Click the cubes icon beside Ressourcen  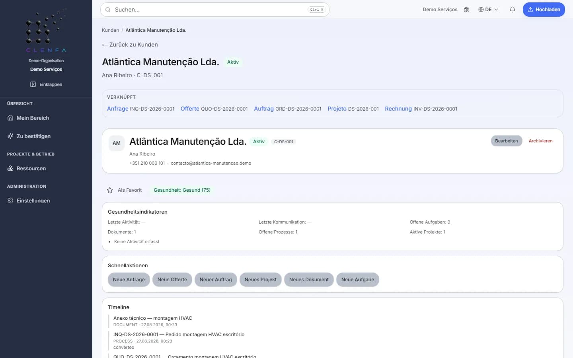pos(10,168)
